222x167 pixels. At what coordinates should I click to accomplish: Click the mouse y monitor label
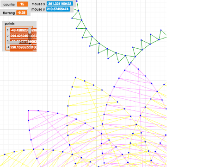point(38,9)
